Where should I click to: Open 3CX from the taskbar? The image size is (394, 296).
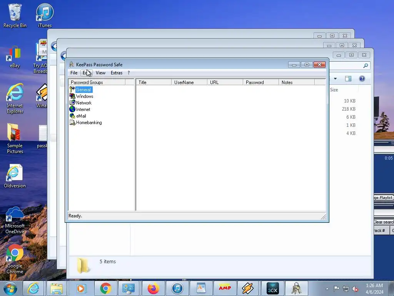273,288
